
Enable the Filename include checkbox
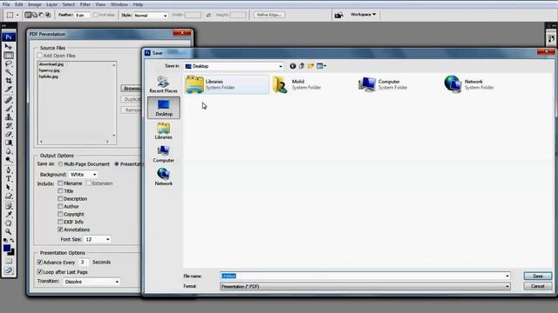point(60,183)
